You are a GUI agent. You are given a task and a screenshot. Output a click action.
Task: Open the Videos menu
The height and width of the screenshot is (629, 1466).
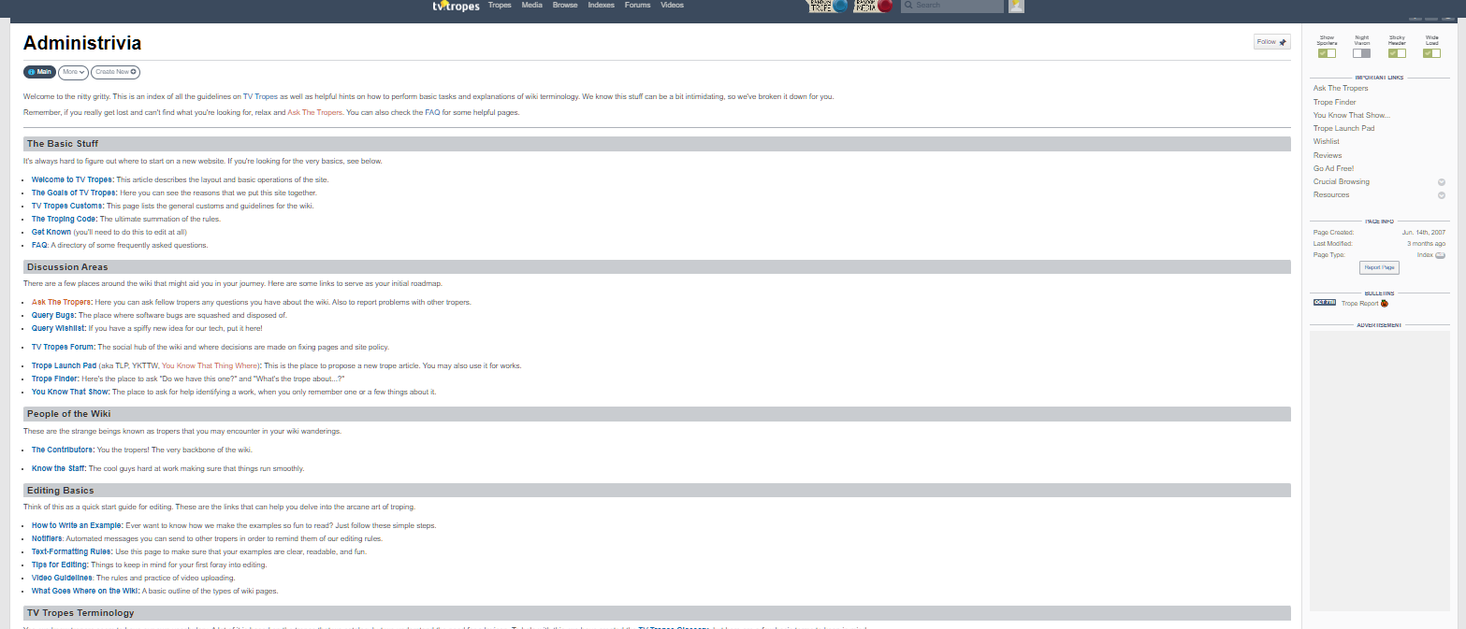[x=672, y=6]
